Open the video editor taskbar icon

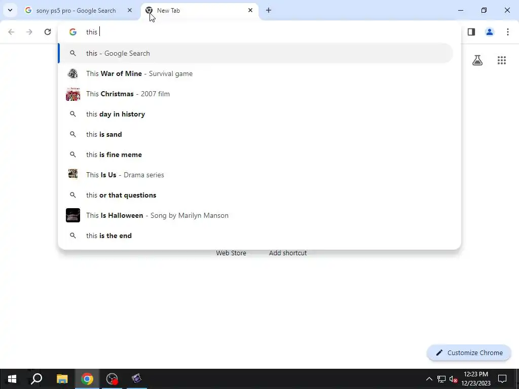pyautogui.click(x=137, y=379)
